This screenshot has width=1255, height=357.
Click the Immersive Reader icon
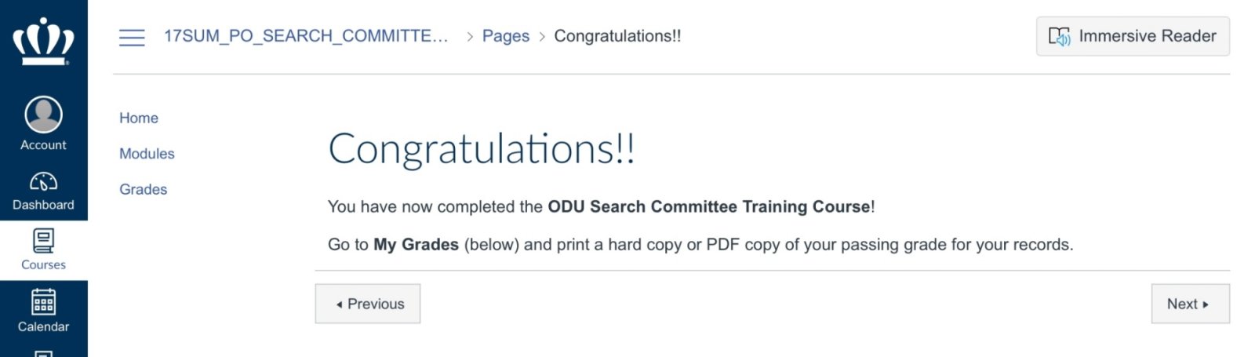click(x=1059, y=36)
